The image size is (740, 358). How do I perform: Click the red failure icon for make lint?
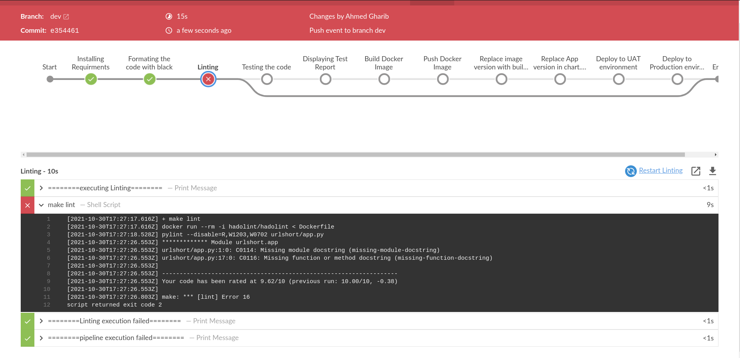click(27, 205)
